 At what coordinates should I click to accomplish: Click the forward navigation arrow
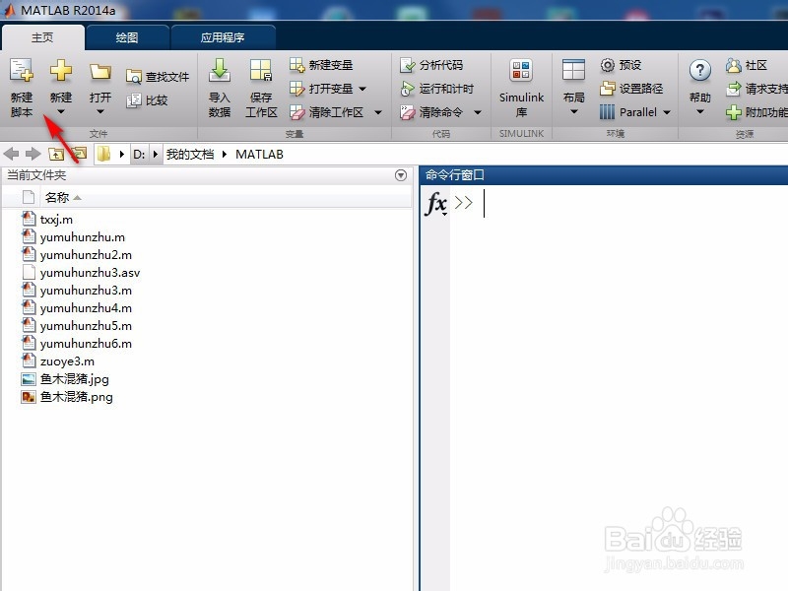pyautogui.click(x=33, y=154)
